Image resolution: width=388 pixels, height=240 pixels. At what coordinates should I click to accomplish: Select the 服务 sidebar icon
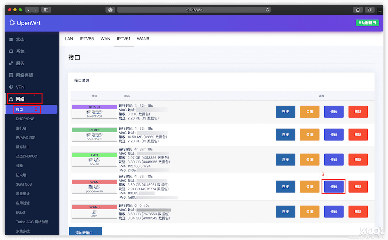pos(11,63)
